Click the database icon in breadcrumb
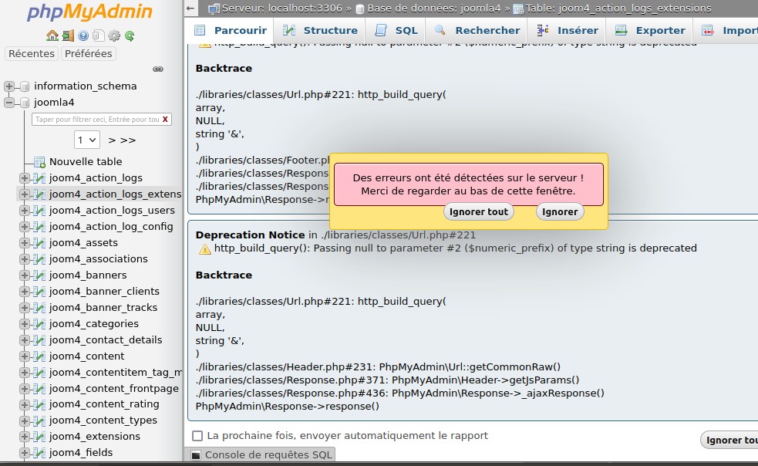Screen dimensions: 758x466 (359, 8)
